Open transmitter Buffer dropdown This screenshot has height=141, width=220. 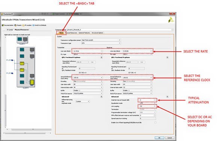click(88, 91)
